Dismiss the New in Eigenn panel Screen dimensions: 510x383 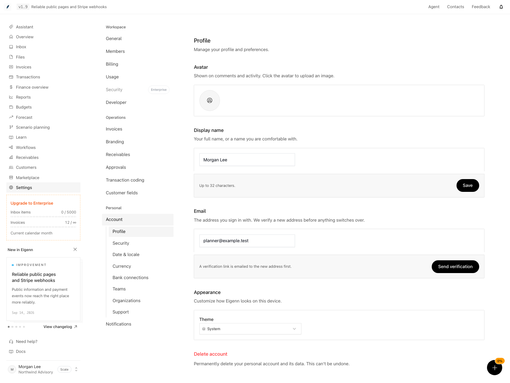click(x=75, y=250)
